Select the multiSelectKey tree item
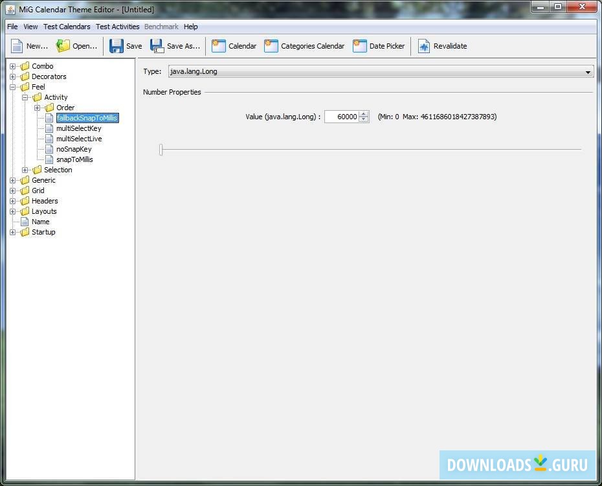This screenshot has width=602, height=486. [x=79, y=128]
